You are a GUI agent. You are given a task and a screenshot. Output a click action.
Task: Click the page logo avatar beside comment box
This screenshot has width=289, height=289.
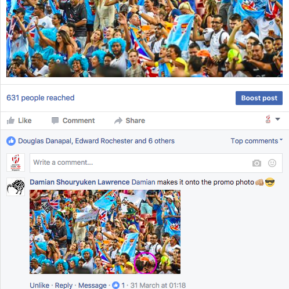(x=16, y=162)
